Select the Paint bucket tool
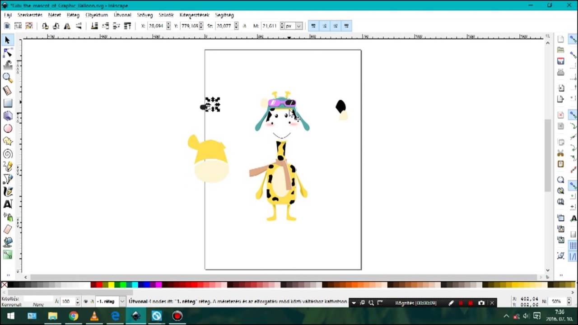Viewport: 578px width, 325px height. [7, 242]
